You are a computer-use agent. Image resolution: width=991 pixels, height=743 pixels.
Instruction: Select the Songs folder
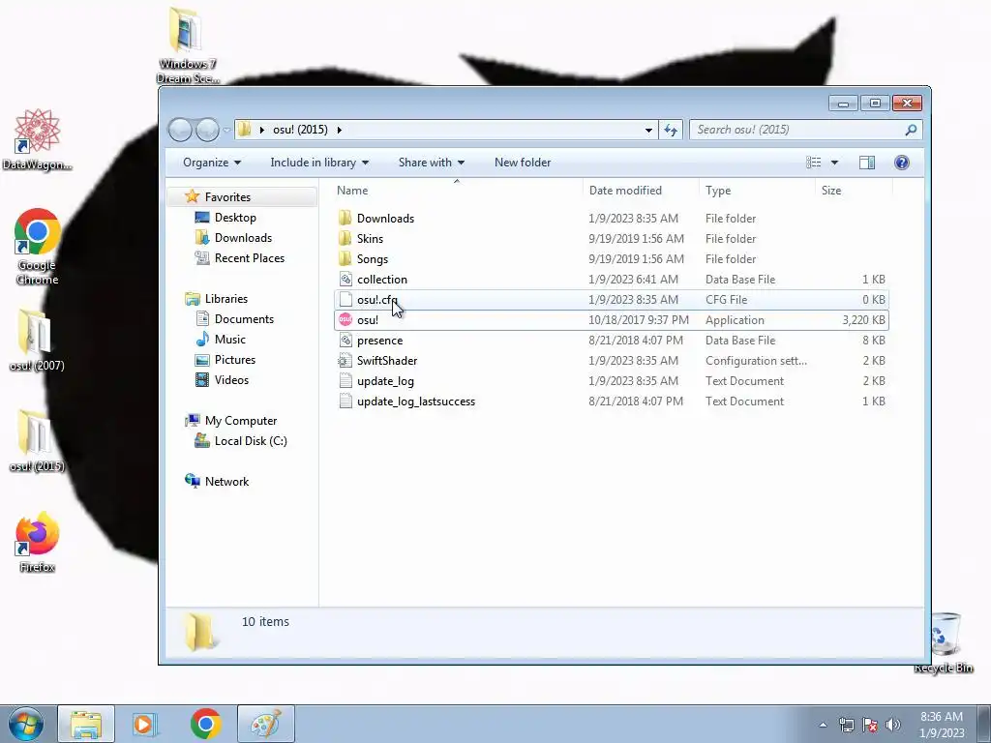pos(612,259)
